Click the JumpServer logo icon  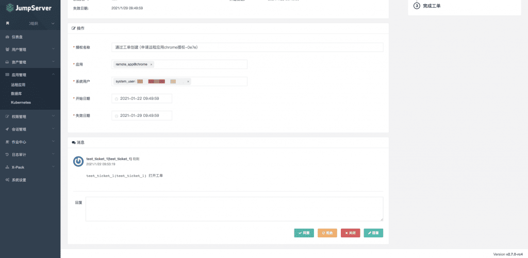coord(10,8)
